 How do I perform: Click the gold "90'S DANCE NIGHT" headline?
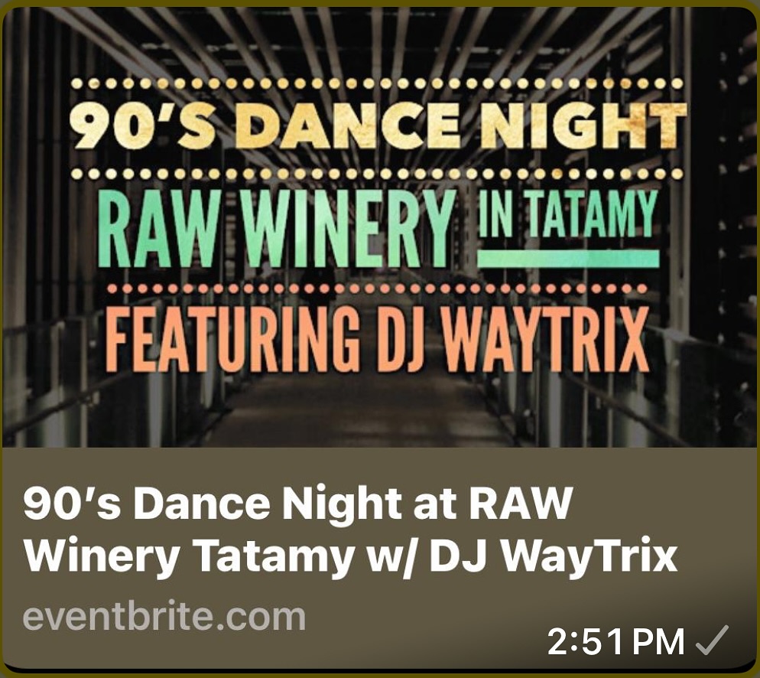378,125
